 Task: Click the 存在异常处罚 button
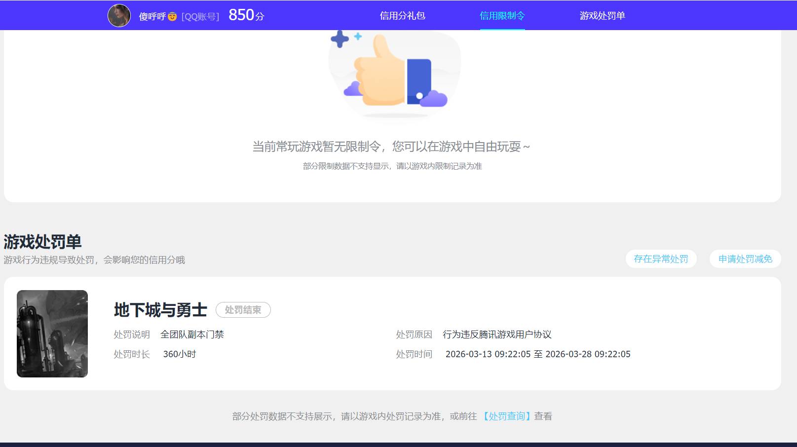tap(661, 259)
